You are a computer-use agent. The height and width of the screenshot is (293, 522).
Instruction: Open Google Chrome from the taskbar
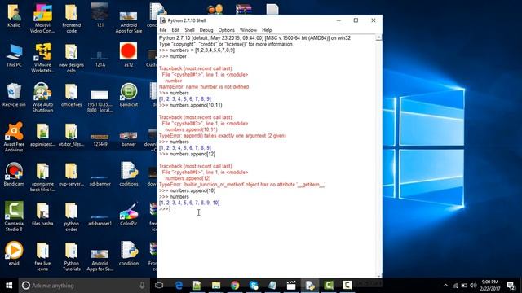pos(235,286)
